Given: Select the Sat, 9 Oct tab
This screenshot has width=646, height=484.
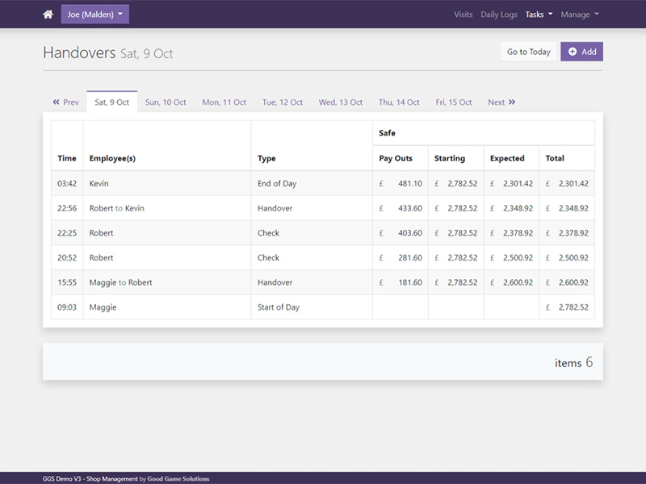Looking at the screenshot, I should click(111, 102).
